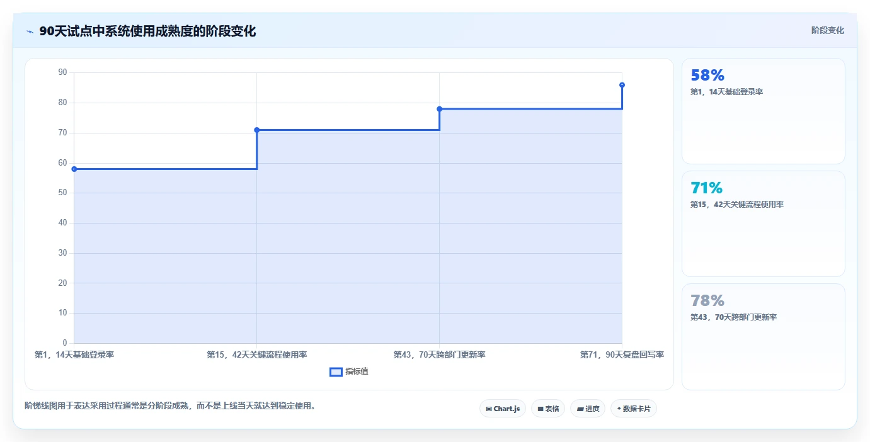The image size is (870, 442).
Task: Click the chart title 90天试点中系统使用成熟度的阶段变化
Action: coord(147,31)
